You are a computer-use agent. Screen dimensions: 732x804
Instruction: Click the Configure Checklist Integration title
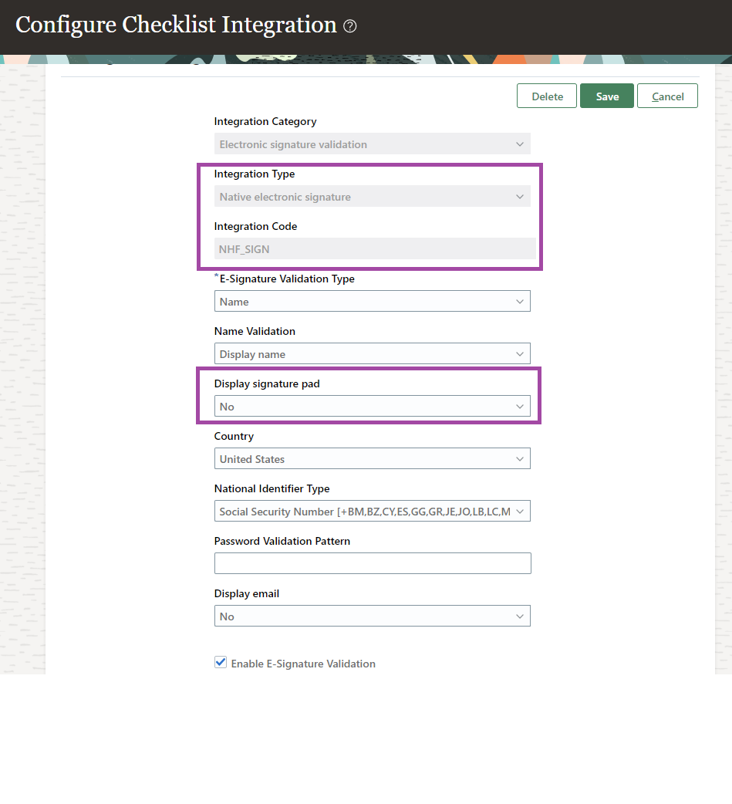[176, 25]
